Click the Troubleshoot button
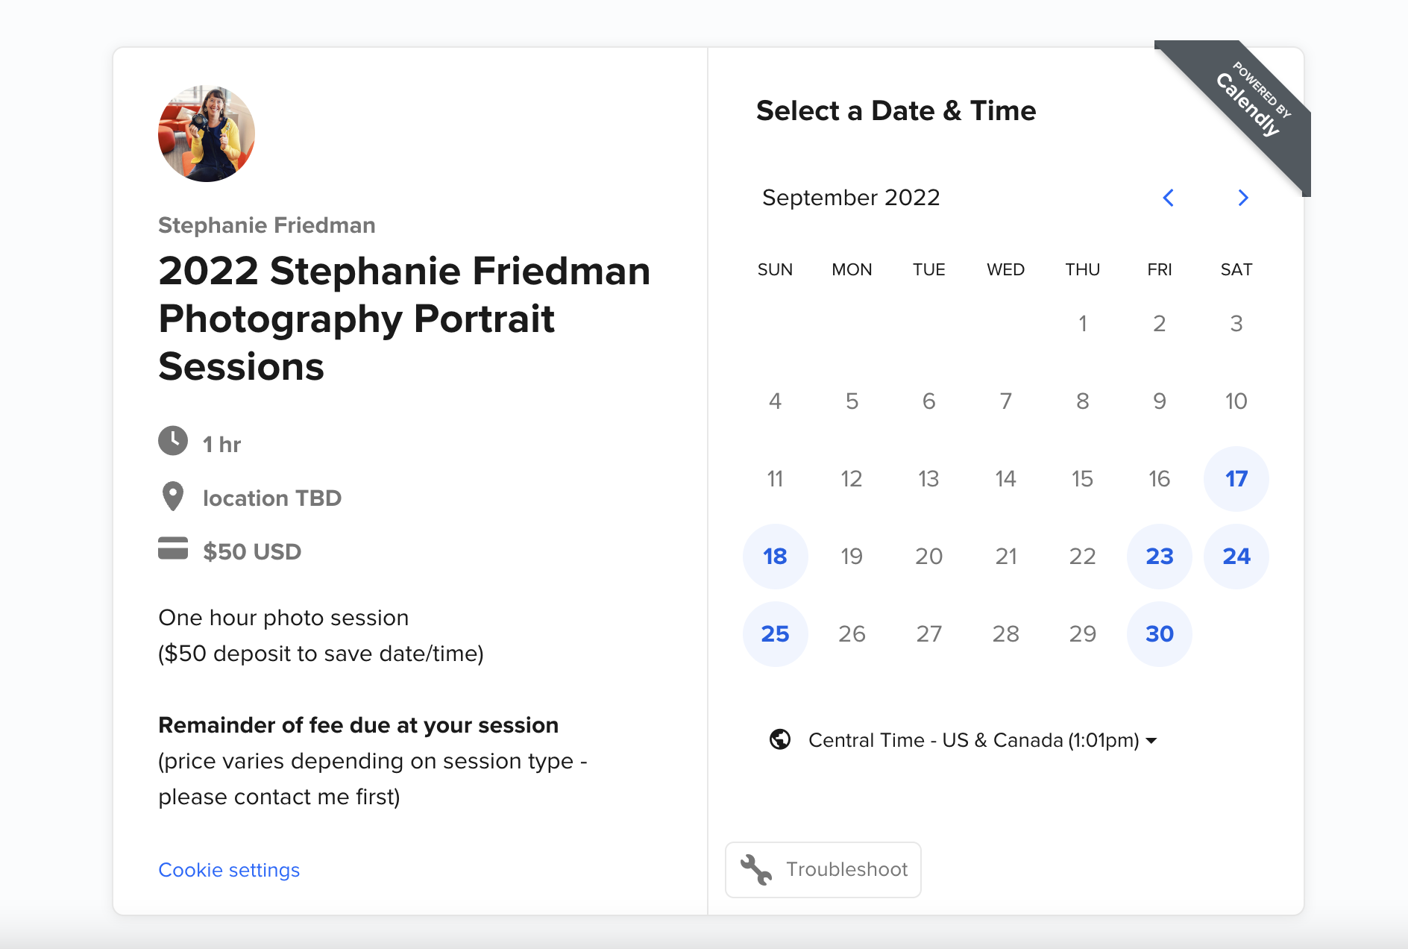1408x949 pixels. (823, 870)
